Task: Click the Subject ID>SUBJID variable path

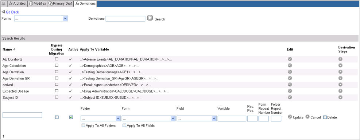Action: point(111,98)
